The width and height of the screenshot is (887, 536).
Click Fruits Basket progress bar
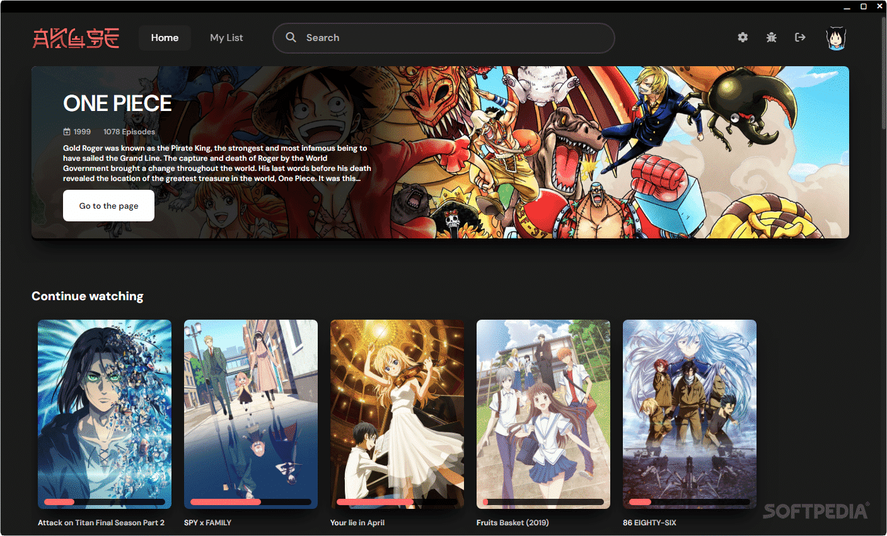tap(543, 502)
